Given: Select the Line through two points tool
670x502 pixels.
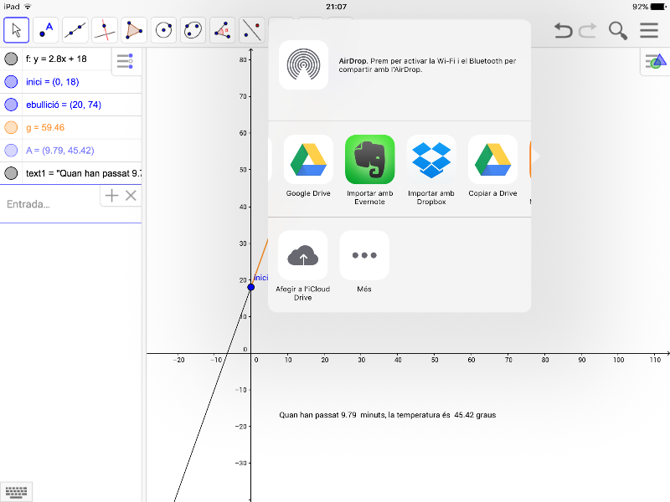Looking at the screenshot, I should tap(75, 30).
